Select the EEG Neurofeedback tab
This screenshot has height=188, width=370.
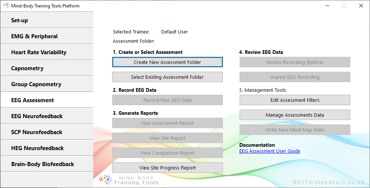(46, 116)
